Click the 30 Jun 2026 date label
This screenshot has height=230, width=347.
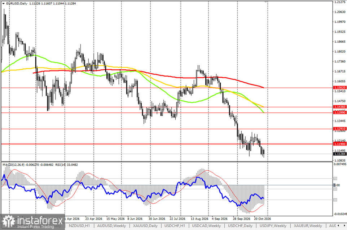157,219
